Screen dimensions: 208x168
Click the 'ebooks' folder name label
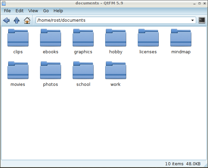click(x=51, y=52)
